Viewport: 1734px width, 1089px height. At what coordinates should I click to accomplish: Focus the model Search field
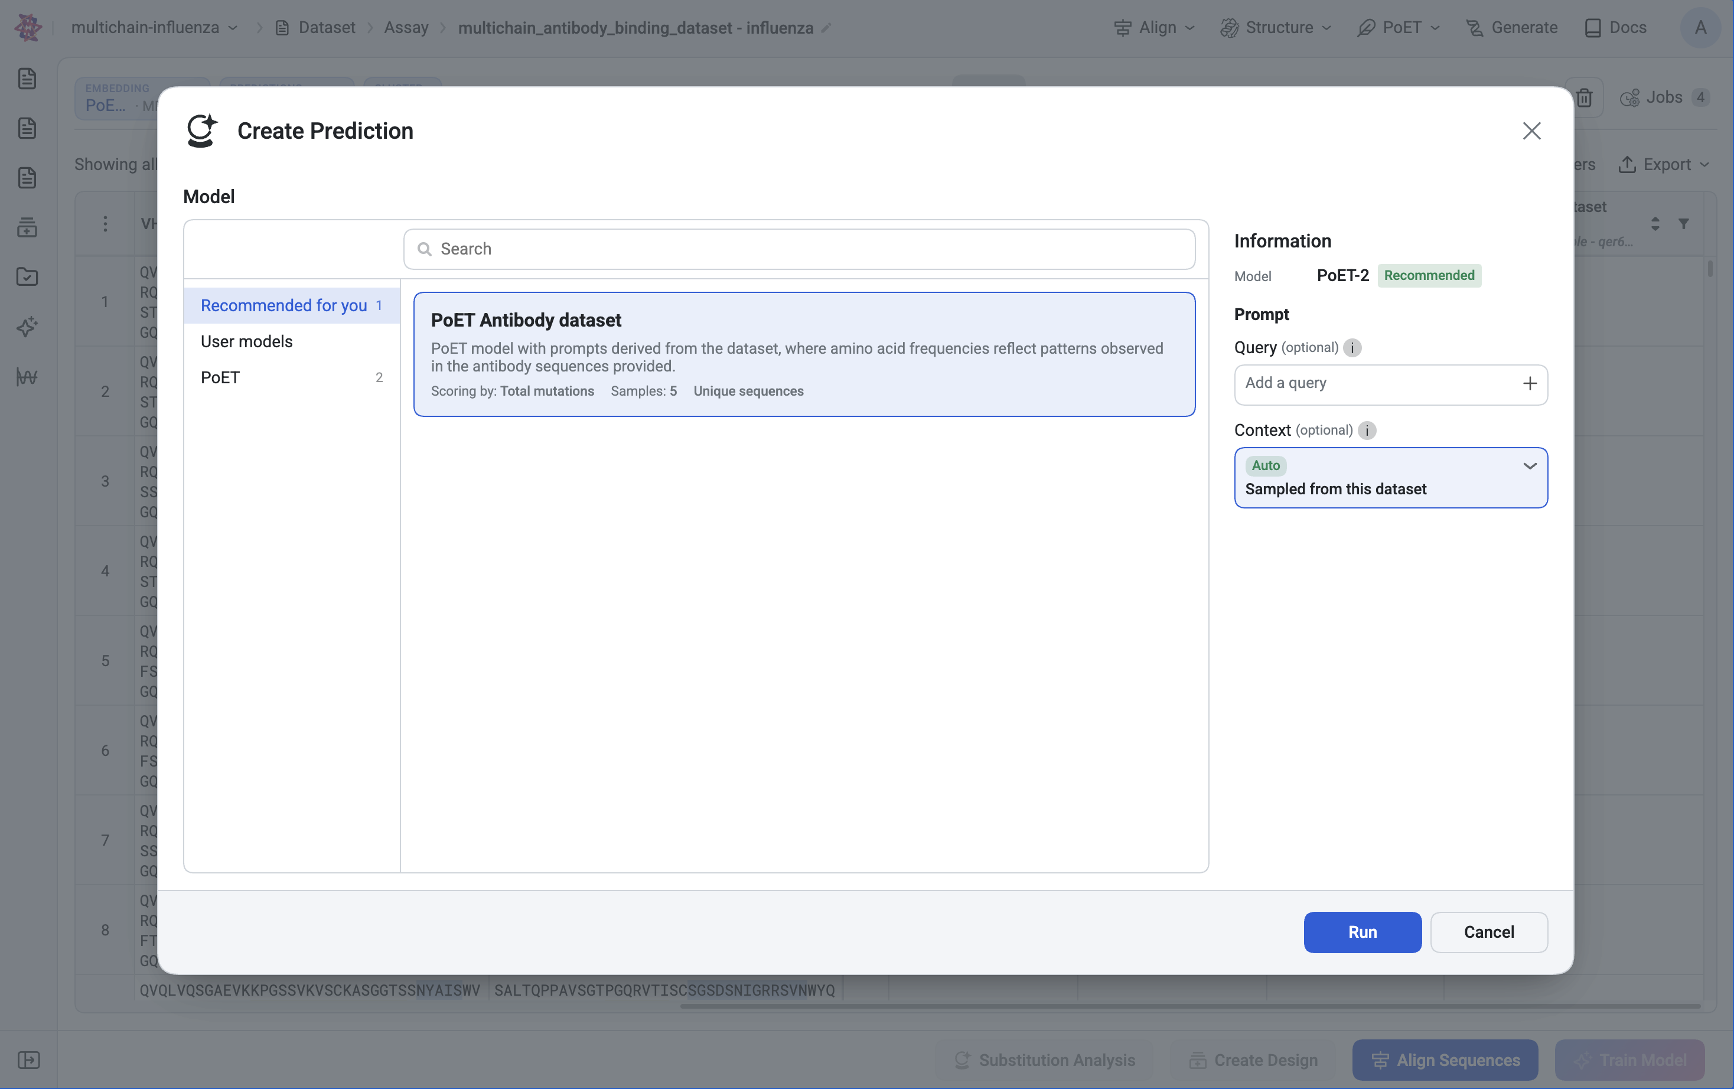pyautogui.click(x=799, y=249)
